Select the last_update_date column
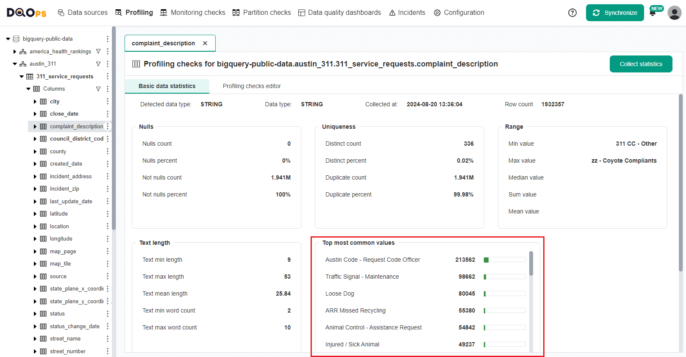 (x=71, y=202)
